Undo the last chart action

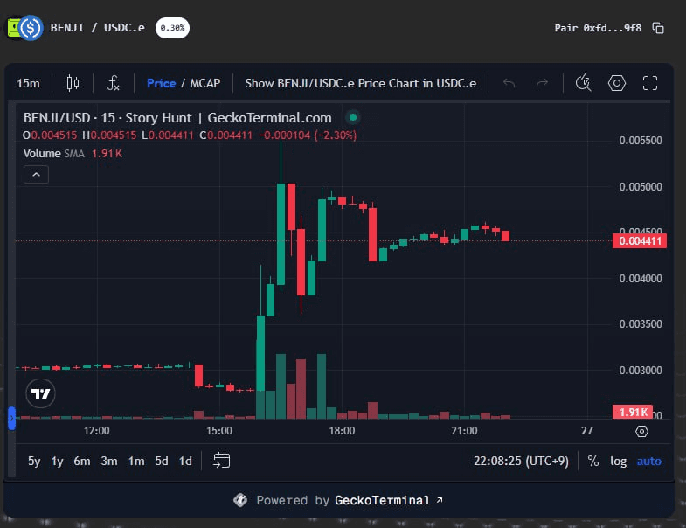click(509, 83)
